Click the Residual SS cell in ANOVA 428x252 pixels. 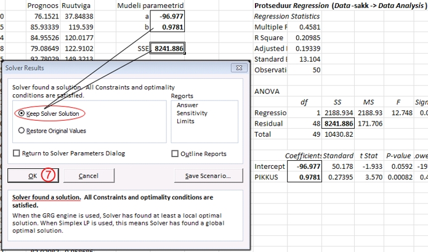pyautogui.click(x=338, y=123)
